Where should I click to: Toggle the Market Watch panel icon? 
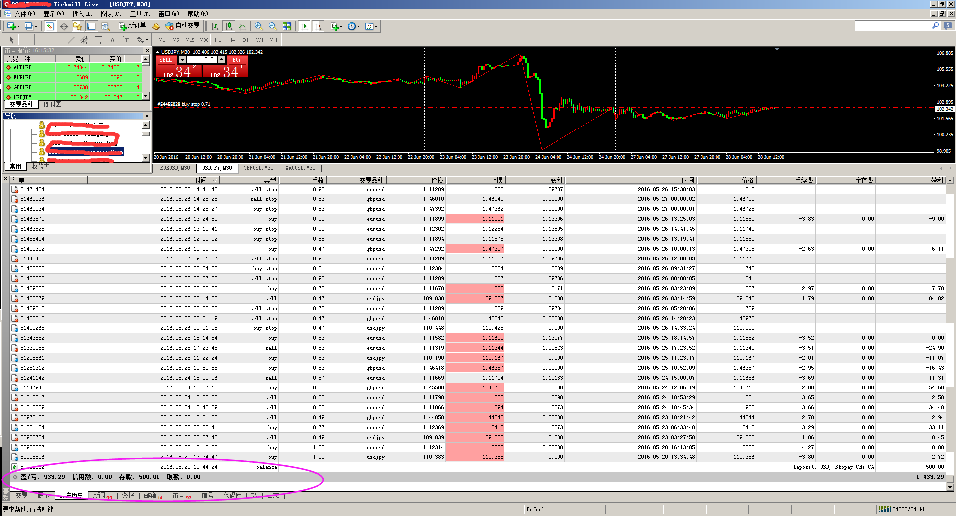pyautogui.click(x=50, y=26)
